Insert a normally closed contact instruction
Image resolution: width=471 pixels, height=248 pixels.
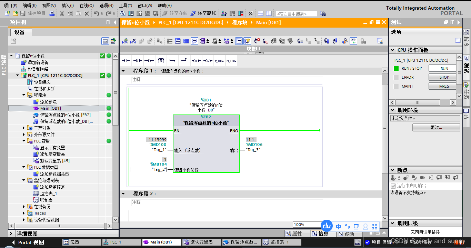coord(138,61)
